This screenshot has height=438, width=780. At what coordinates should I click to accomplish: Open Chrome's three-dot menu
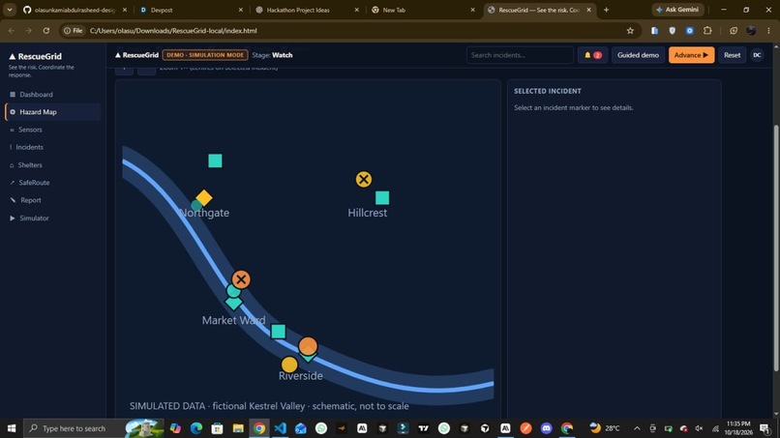pyautogui.click(x=768, y=31)
